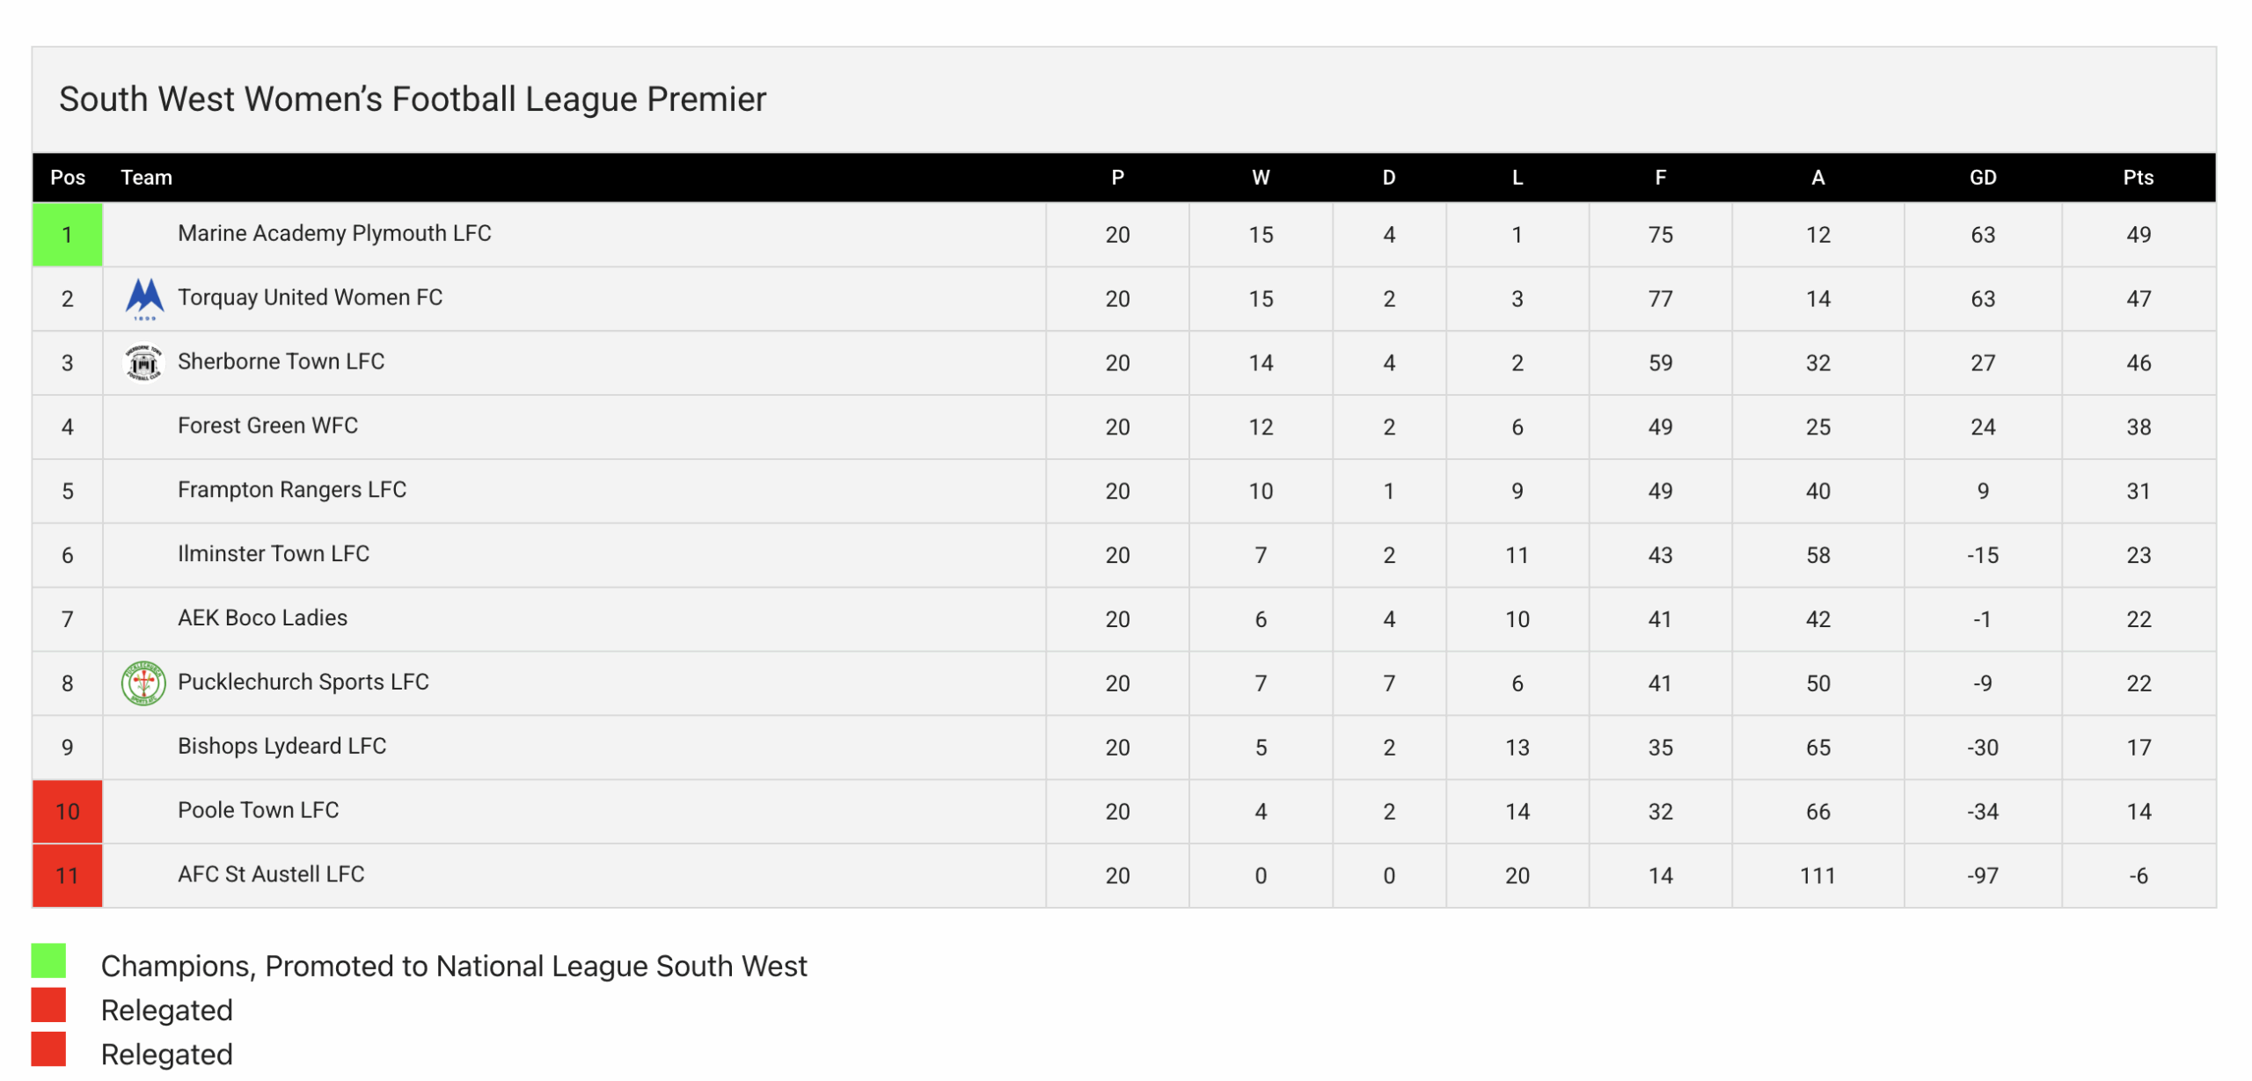Click the Team column header
This screenshot has width=2252, height=1081.
point(146,178)
